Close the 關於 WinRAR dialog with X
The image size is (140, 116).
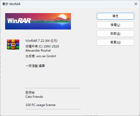(136, 4)
